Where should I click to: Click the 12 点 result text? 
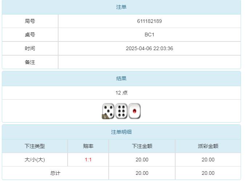pos(121,93)
